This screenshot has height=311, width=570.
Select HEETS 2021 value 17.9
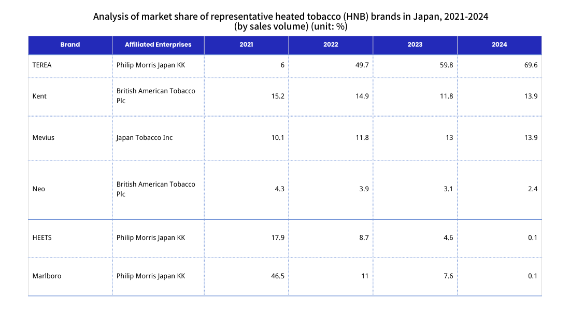tap(278, 237)
